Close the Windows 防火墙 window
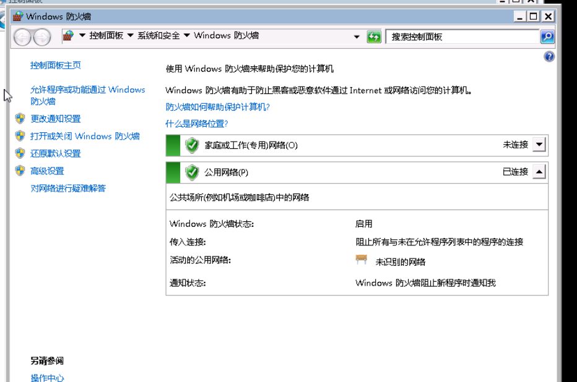The image size is (577, 382). [548, 17]
